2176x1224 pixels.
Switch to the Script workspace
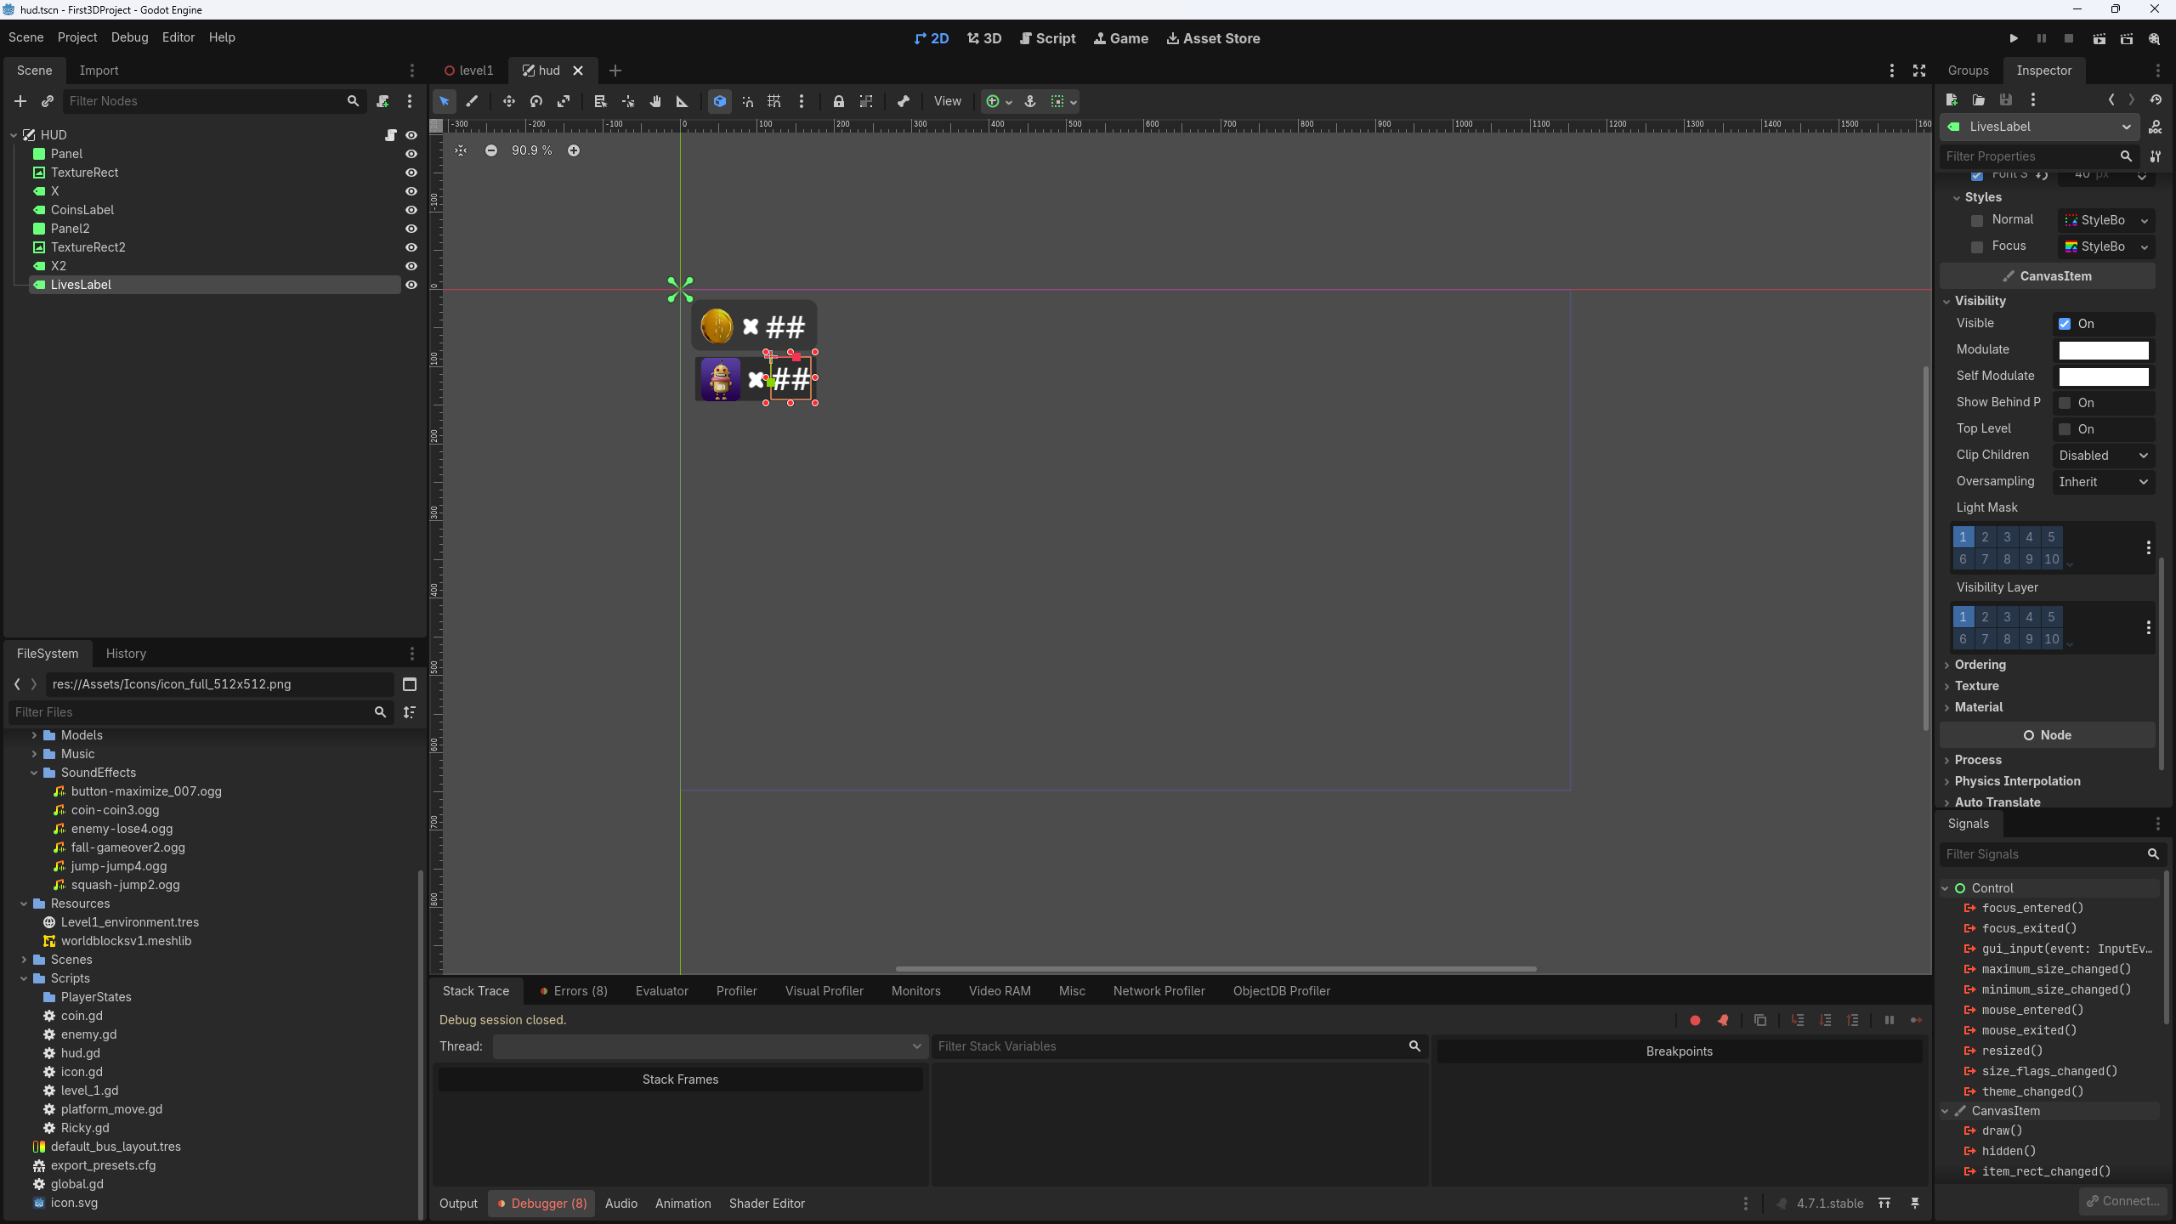click(x=1047, y=38)
